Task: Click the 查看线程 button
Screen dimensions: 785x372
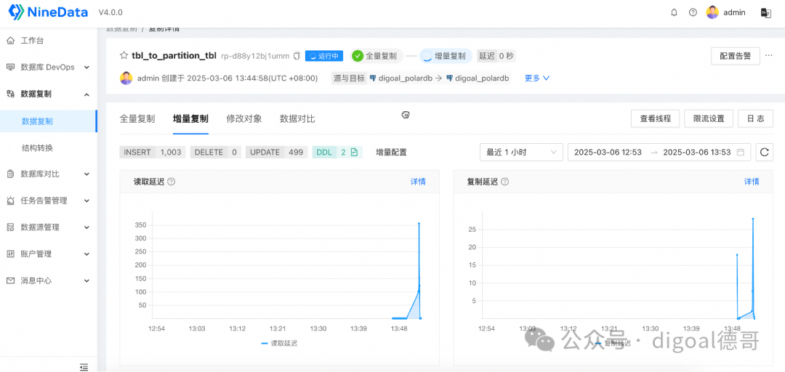Action: [x=656, y=119]
